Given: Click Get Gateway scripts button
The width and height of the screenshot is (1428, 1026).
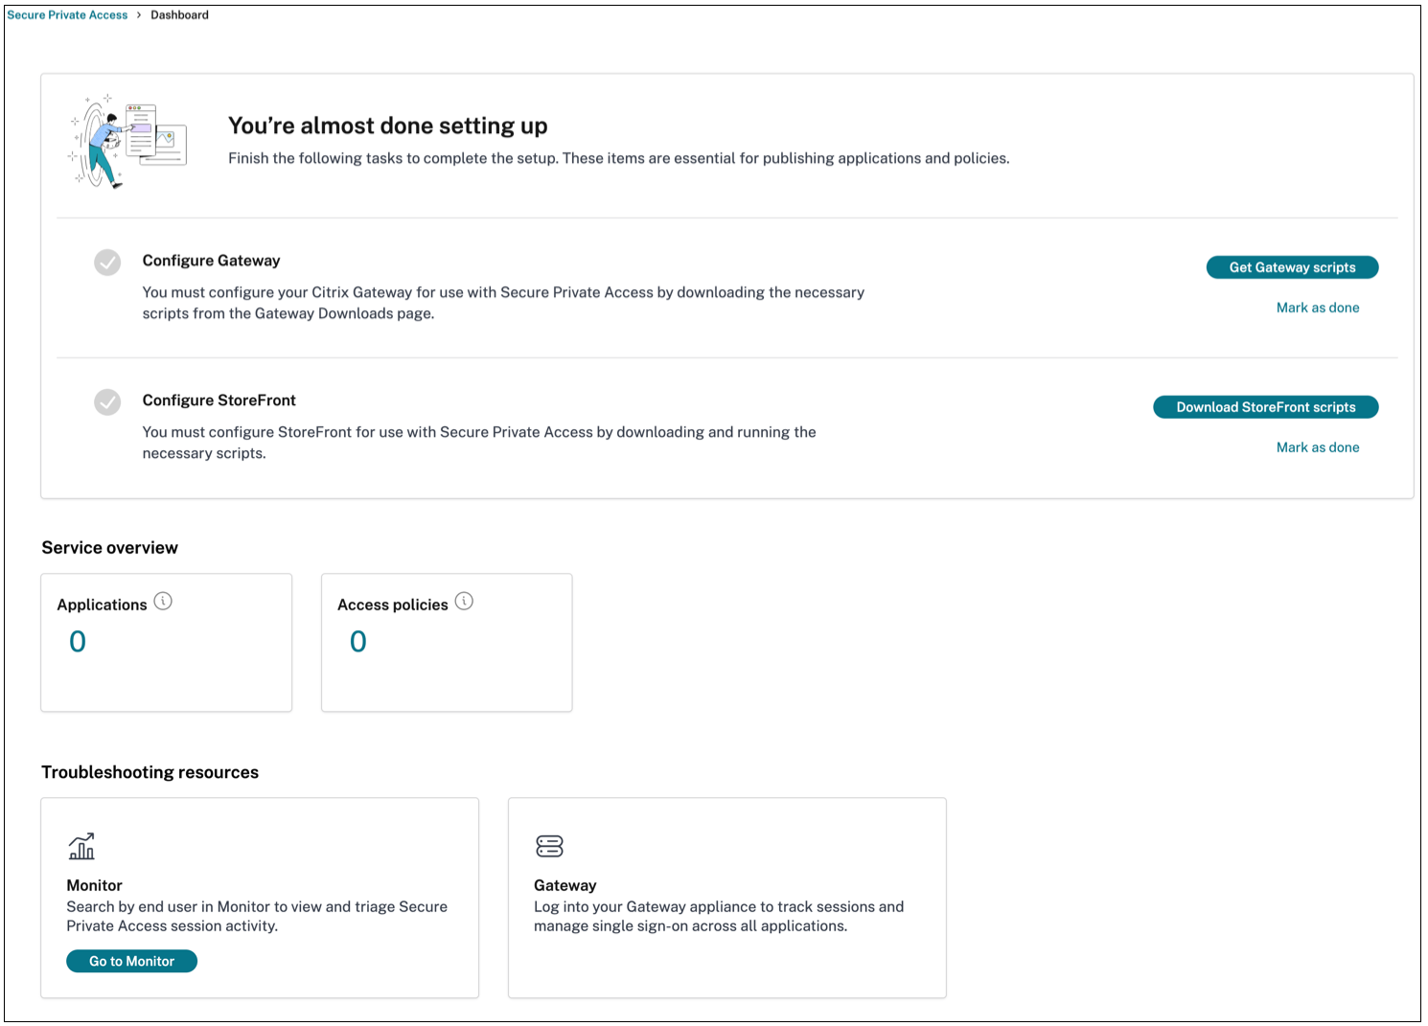Looking at the screenshot, I should [x=1292, y=267].
